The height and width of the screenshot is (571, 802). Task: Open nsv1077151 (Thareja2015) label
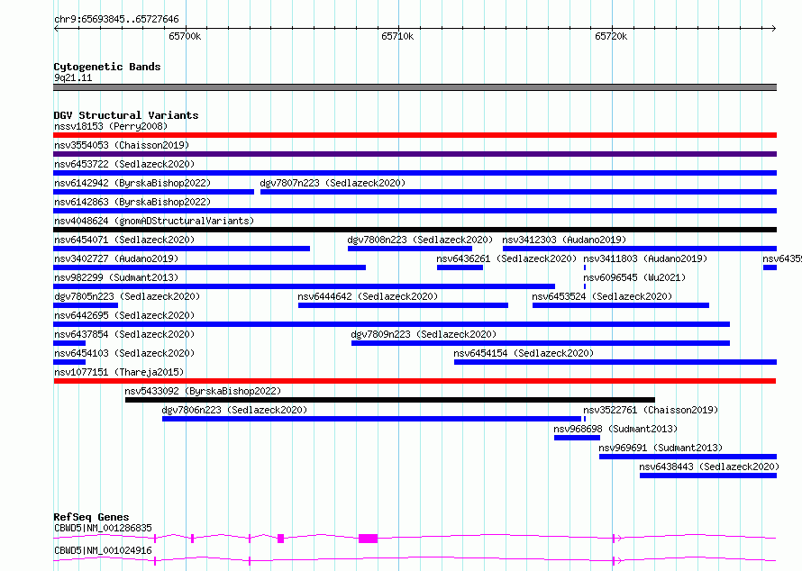click(119, 372)
